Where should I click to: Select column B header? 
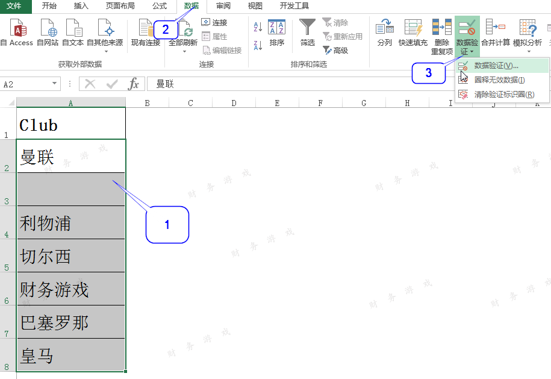148,102
